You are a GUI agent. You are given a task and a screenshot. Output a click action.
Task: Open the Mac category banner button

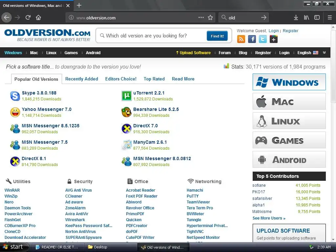[289, 101]
